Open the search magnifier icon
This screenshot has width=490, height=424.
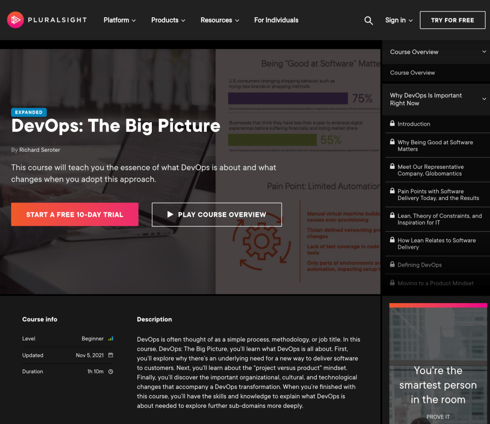point(368,20)
